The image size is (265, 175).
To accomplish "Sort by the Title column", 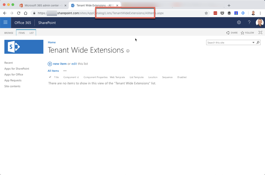I will [56, 77].
